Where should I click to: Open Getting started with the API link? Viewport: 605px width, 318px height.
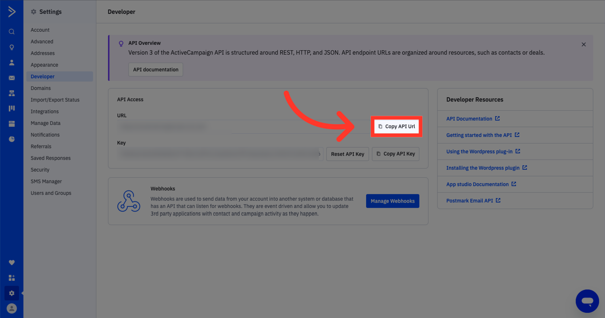tap(479, 135)
